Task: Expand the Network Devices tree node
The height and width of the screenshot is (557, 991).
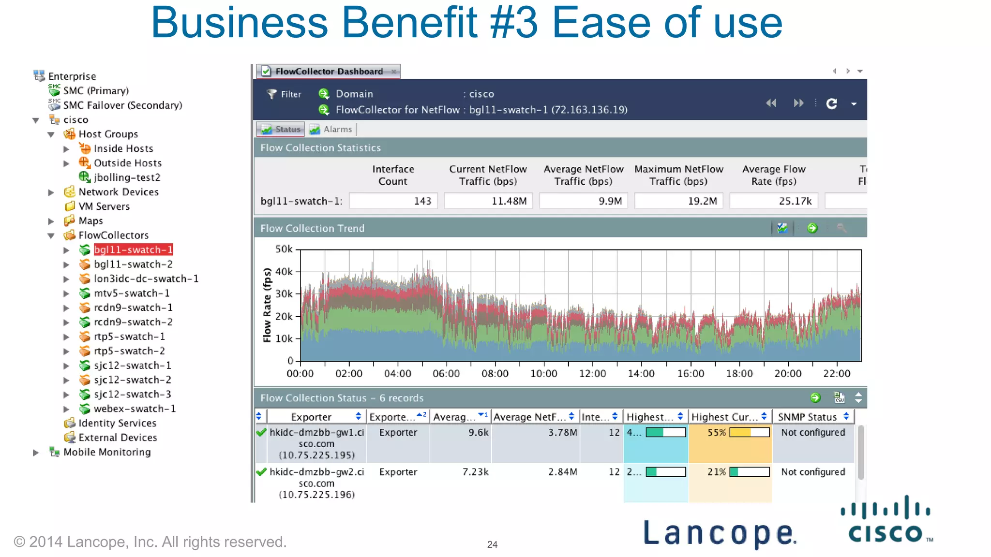Action: click(51, 192)
